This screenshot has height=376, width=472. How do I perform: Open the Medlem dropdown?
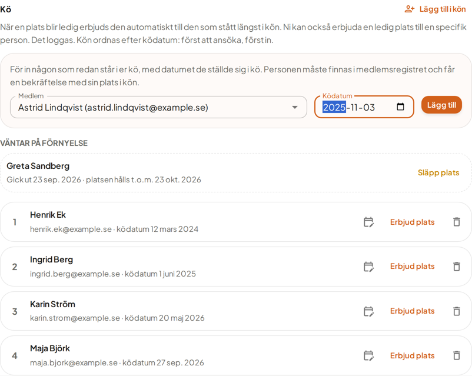(x=158, y=107)
